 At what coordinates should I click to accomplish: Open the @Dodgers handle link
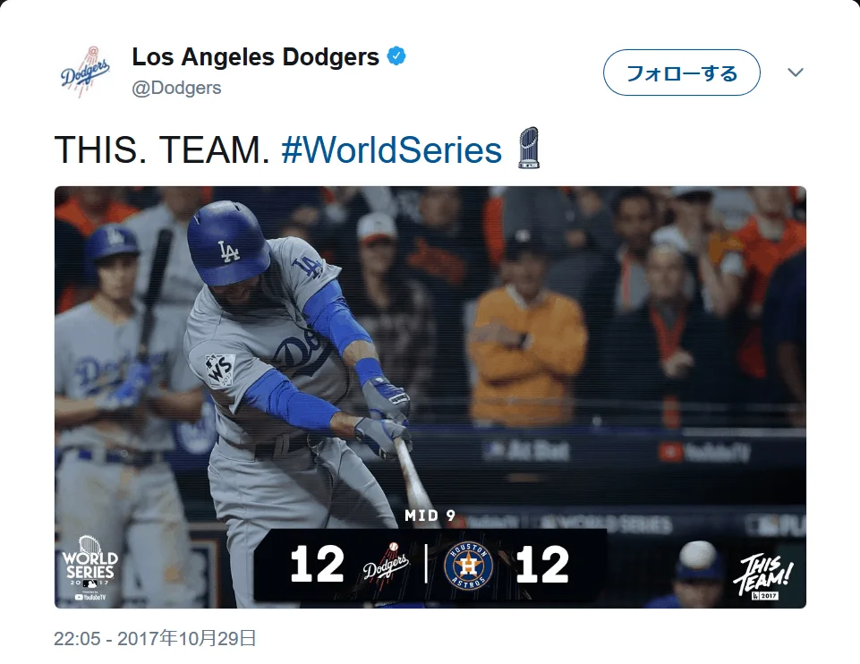click(x=177, y=88)
